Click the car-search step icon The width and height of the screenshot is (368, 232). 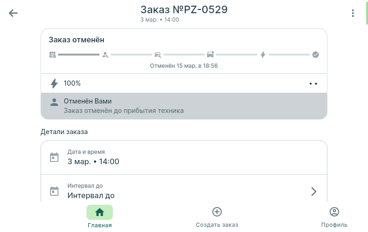tap(158, 55)
